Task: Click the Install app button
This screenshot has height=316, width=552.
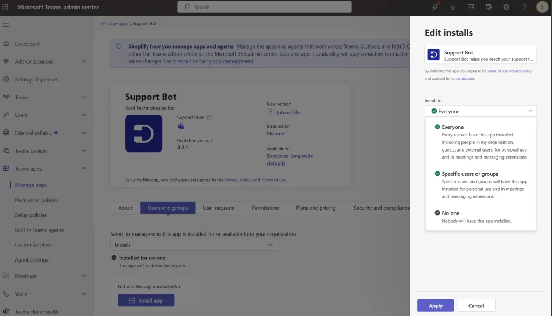Action: 146,300
